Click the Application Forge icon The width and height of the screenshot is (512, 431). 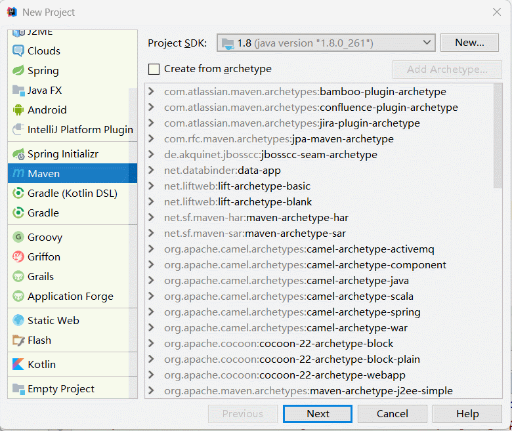pos(18,297)
